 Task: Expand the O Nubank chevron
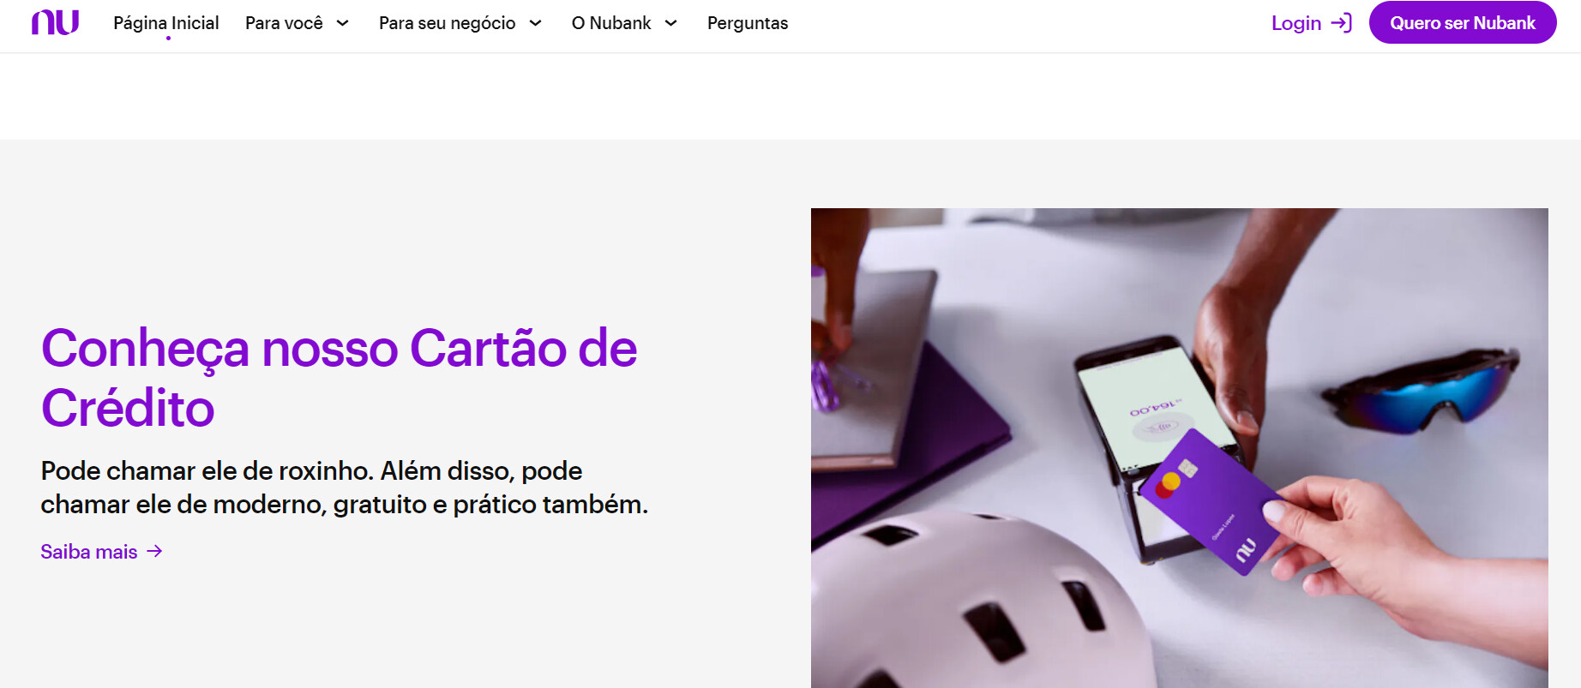[x=670, y=23]
